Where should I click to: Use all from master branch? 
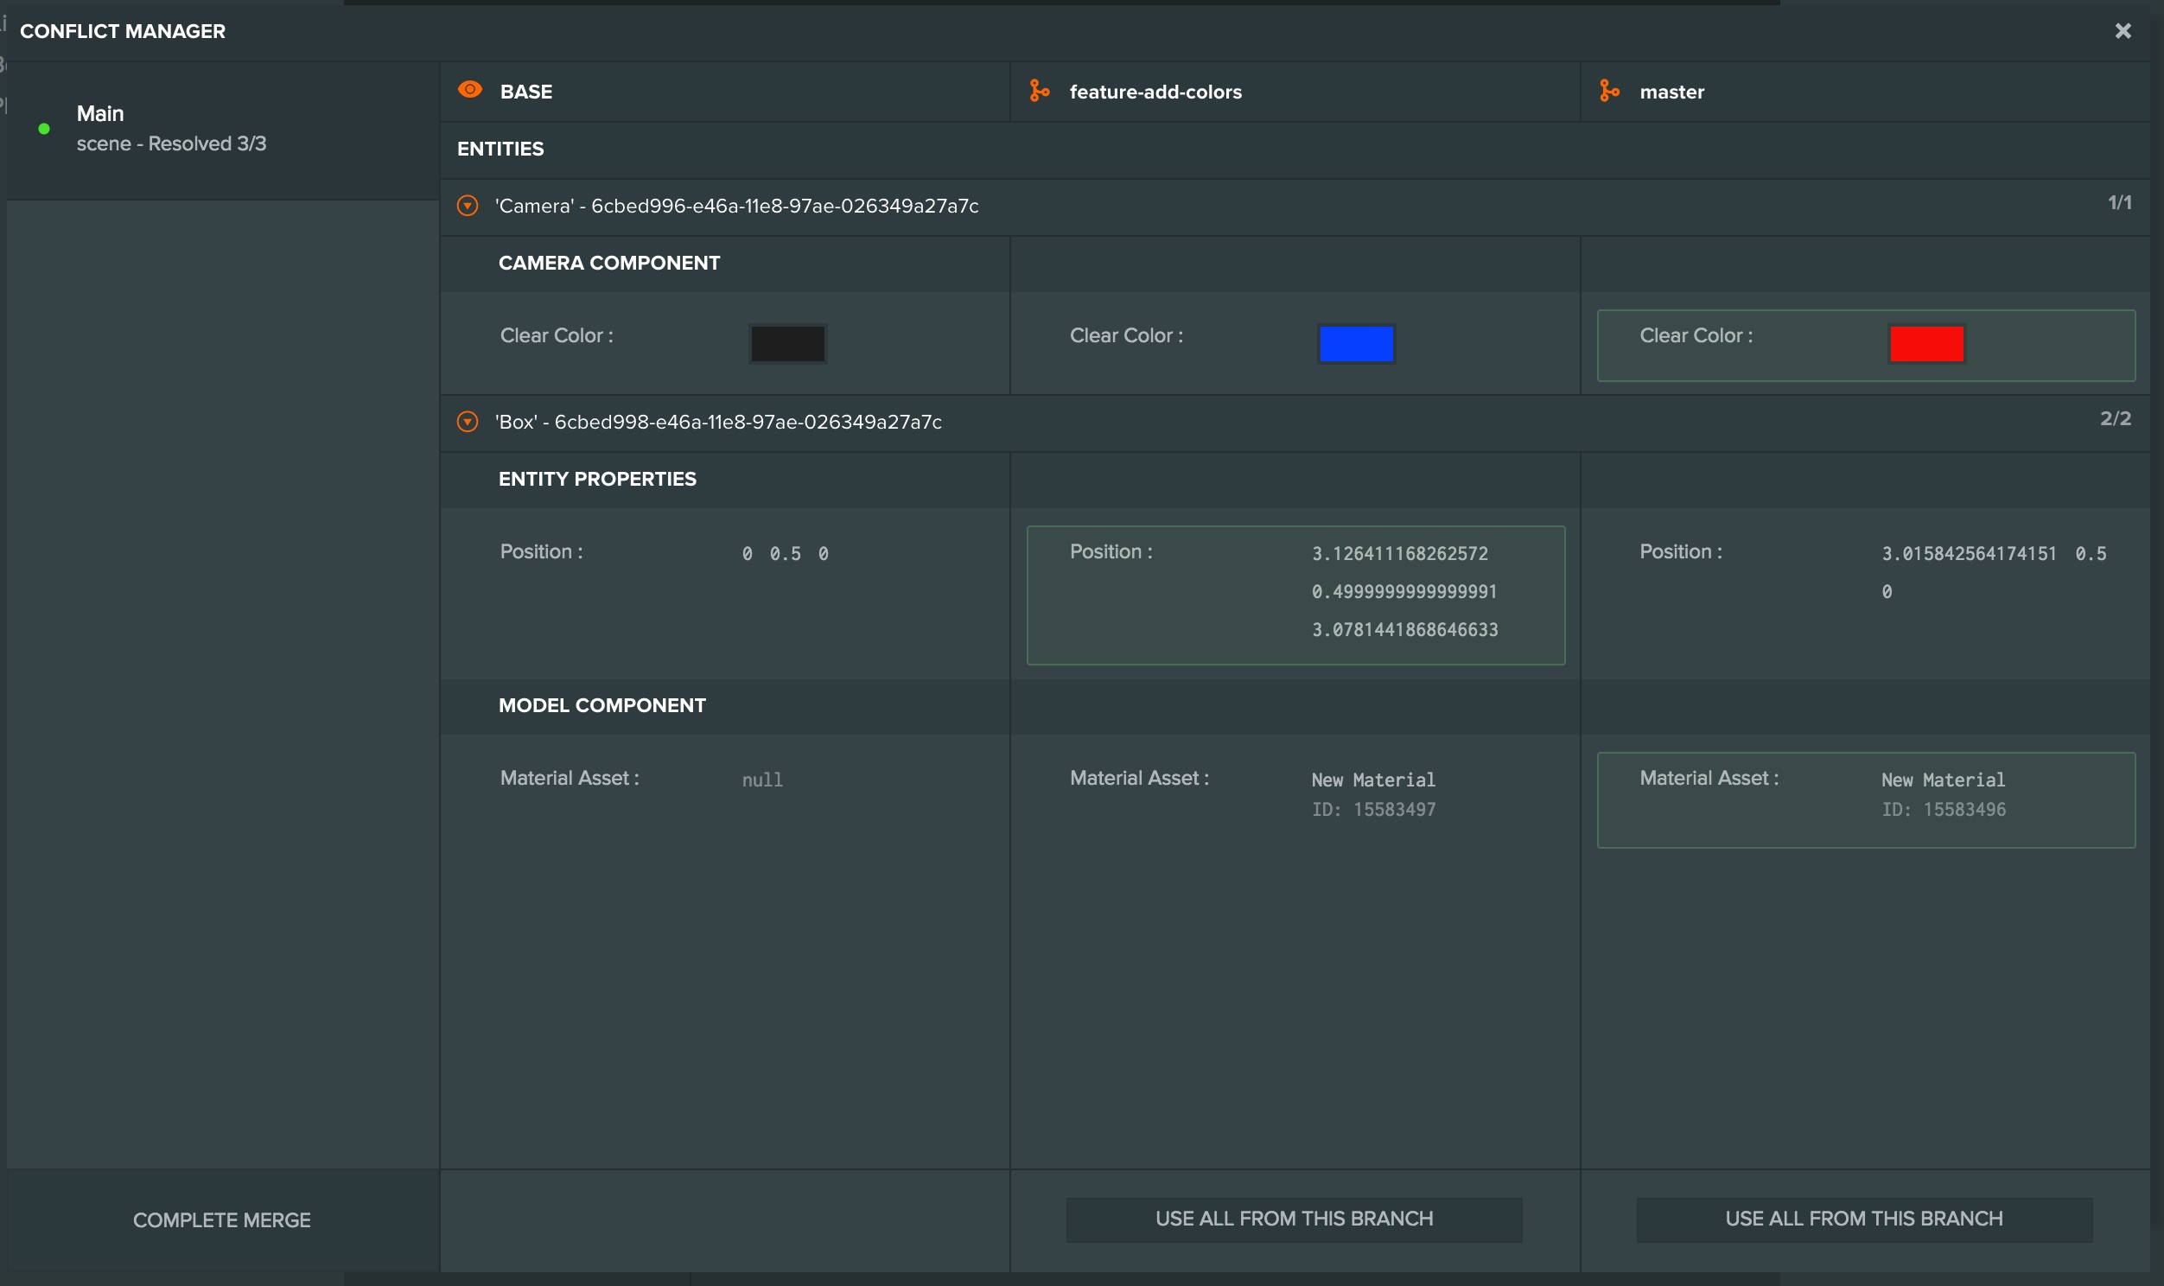click(1863, 1219)
